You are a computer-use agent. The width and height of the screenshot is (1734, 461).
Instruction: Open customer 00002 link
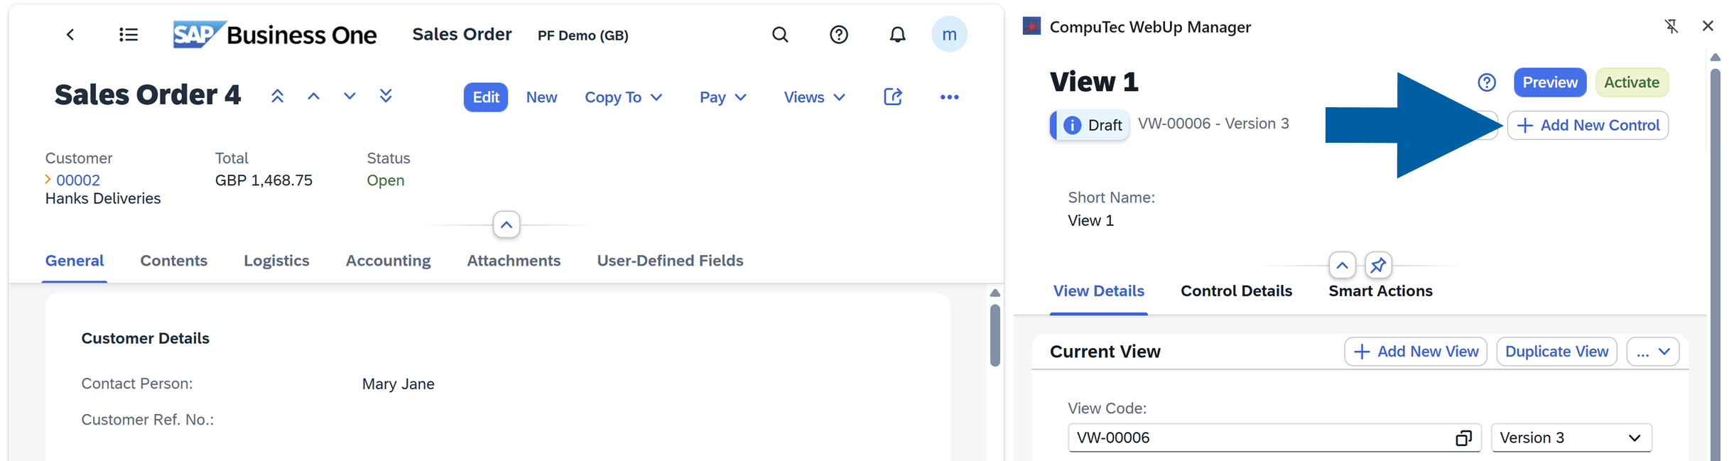click(x=78, y=180)
